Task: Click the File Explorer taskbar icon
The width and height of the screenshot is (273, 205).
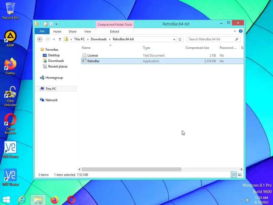Action: click(38, 200)
